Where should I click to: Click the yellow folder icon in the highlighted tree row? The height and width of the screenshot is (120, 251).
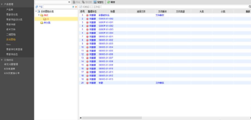click(x=45, y=19)
